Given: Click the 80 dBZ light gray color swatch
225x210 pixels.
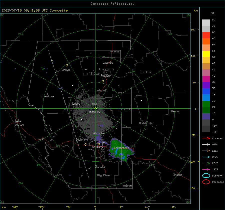Looking at the screenshot, I should (x=206, y=22).
